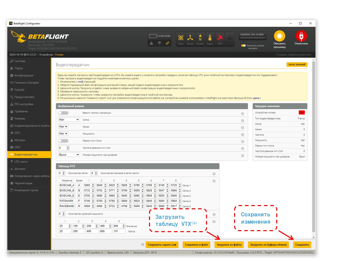Click help icon beside Сохранить скрипт Lua

[143, 244]
